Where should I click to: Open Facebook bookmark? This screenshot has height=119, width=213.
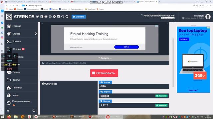pos(63,9)
